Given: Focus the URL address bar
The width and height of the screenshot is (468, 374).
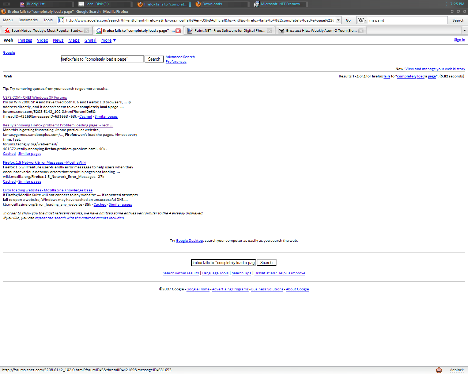Looking at the screenshot, I should [200, 20].
